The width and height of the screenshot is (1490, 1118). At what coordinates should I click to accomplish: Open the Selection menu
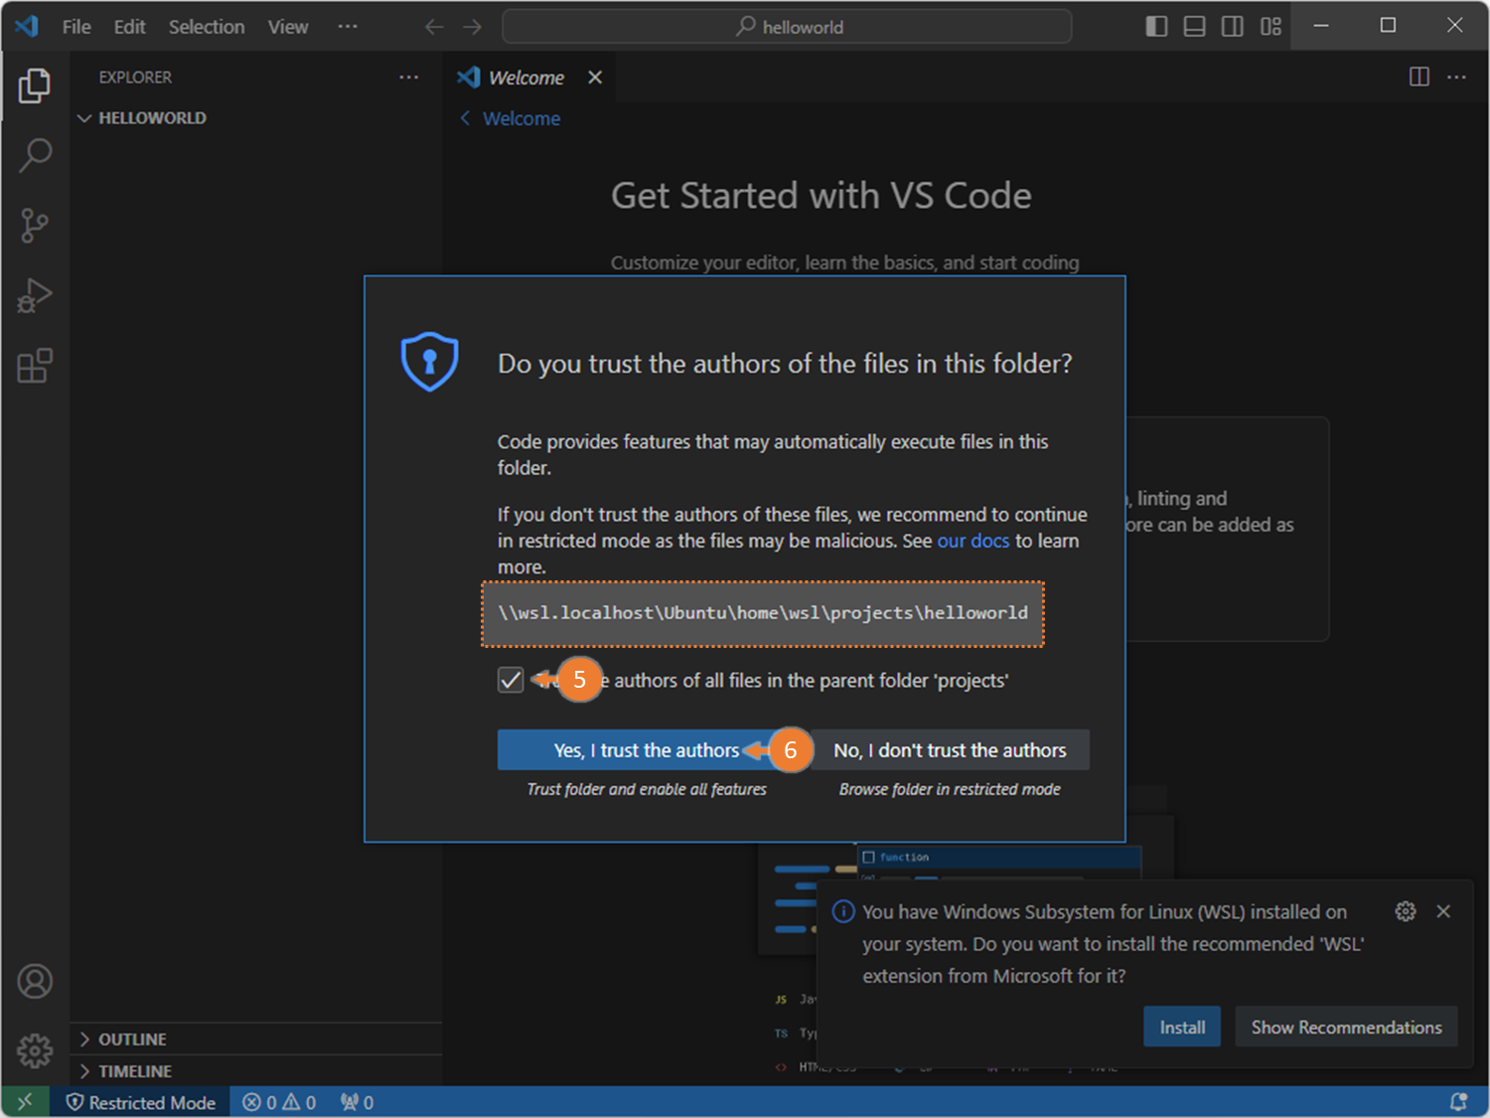[x=207, y=27]
